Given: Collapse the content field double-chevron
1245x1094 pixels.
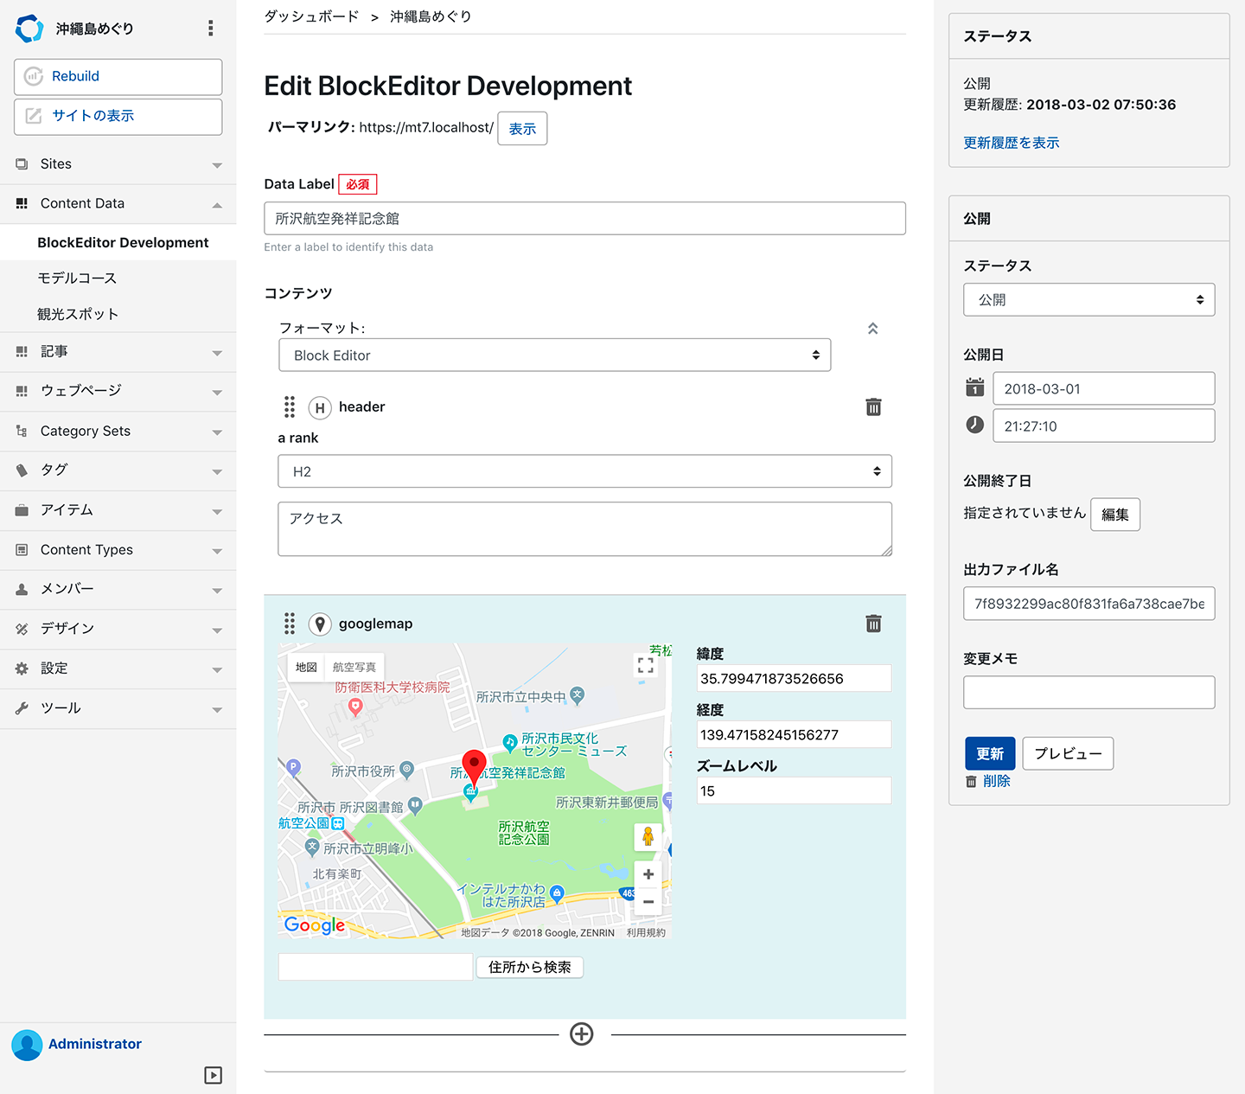Looking at the screenshot, I should [873, 329].
